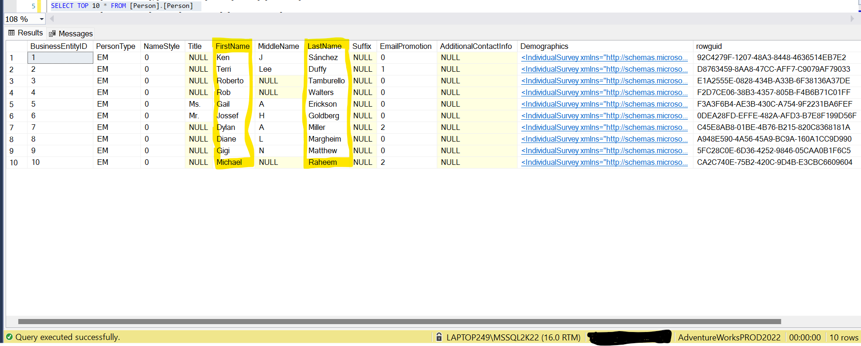
Task: Click line number 5 in editor margin
Action: coord(33,6)
